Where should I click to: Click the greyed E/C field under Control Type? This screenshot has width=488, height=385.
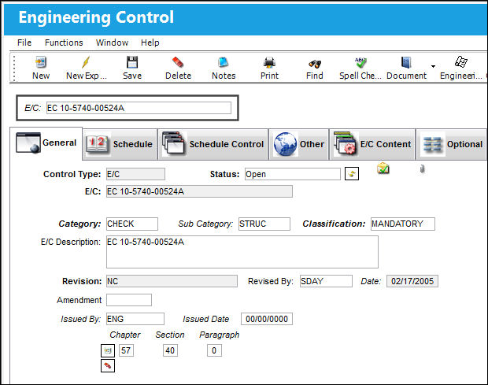click(199, 191)
